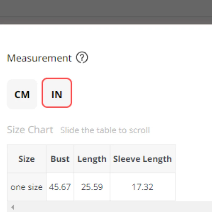Image resolution: width=212 pixels, height=212 pixels.
Task: Click the 25.59 length value
Action: [x=92, y=187]
